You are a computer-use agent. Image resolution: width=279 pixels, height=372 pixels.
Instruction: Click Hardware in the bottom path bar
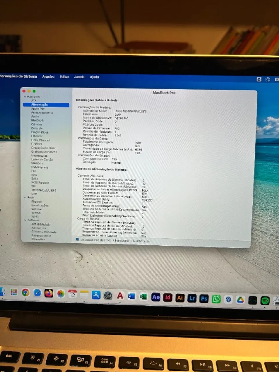click(x=122, y=241)
